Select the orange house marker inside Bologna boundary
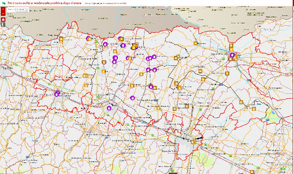This screenshot has height=174, width=294. tap(193, 142)
